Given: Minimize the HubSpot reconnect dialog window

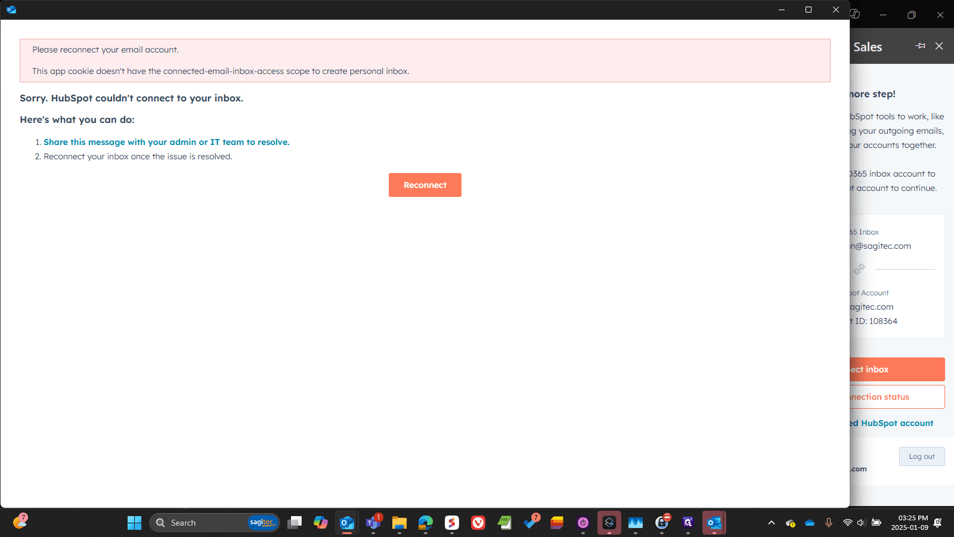Looking at the screenshot, I should [x=782, y=10].
